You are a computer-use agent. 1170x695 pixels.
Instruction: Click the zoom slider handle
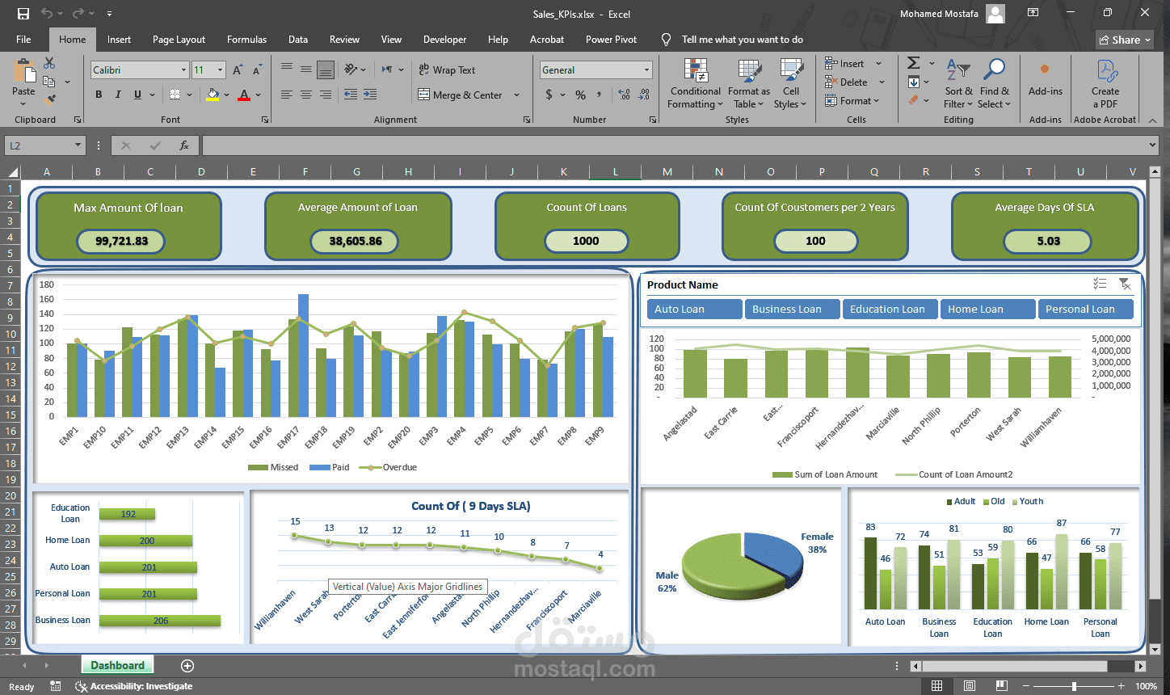pyautogui.click(x=1074, y=686)
